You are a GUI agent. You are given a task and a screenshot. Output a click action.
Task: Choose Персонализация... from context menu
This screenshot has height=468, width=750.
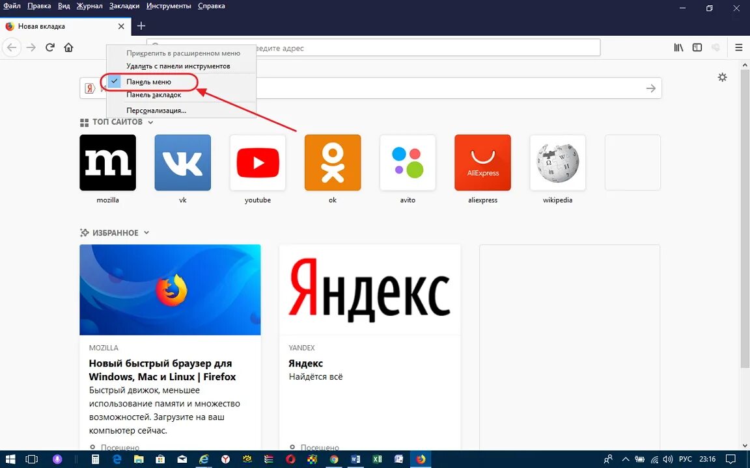(x=181, y=110)
